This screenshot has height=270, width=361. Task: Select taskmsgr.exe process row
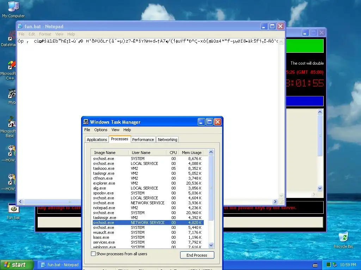pyautogui.click(x=148, y=218)
